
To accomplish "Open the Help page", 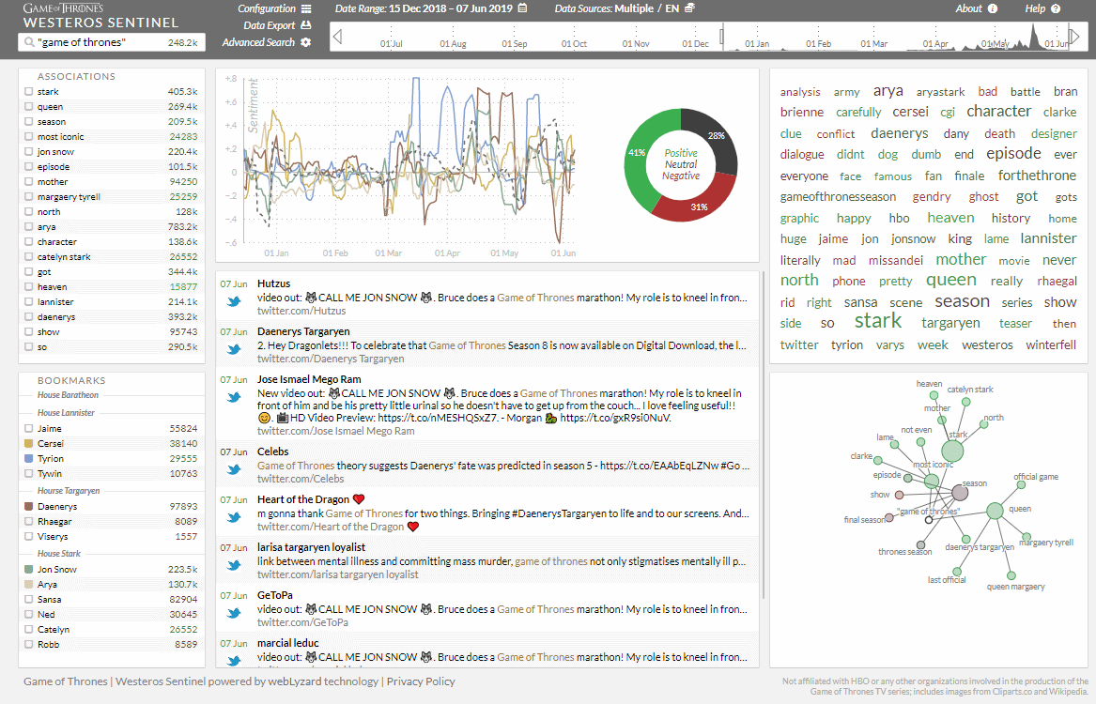I will click(1035, 9).
